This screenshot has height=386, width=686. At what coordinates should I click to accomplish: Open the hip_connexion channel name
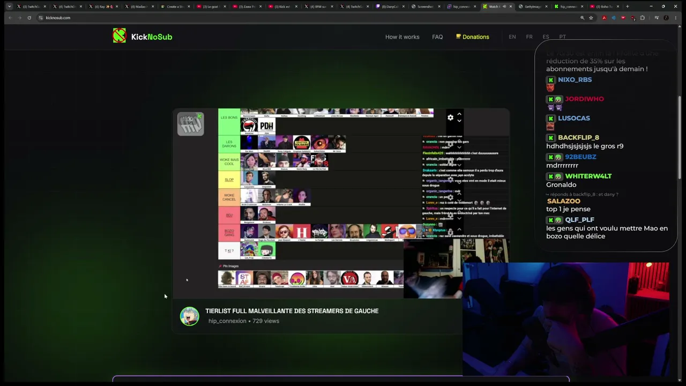[x=227, y=321]
